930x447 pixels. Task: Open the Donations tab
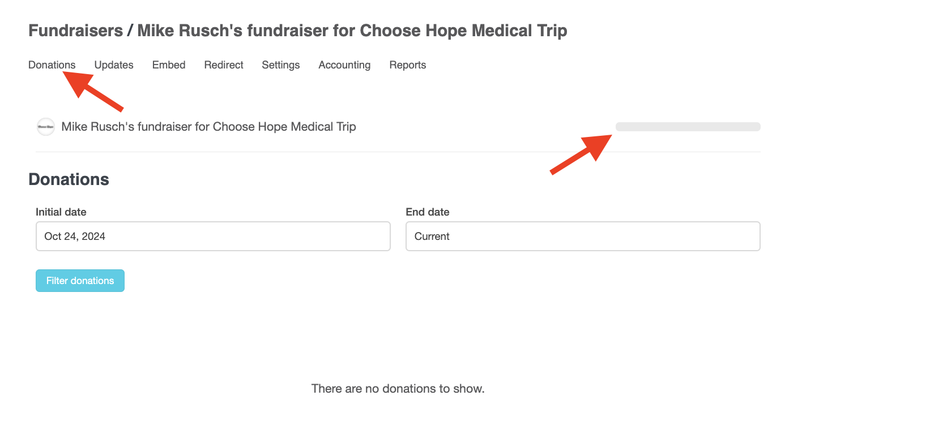click(x=52, y=65)
